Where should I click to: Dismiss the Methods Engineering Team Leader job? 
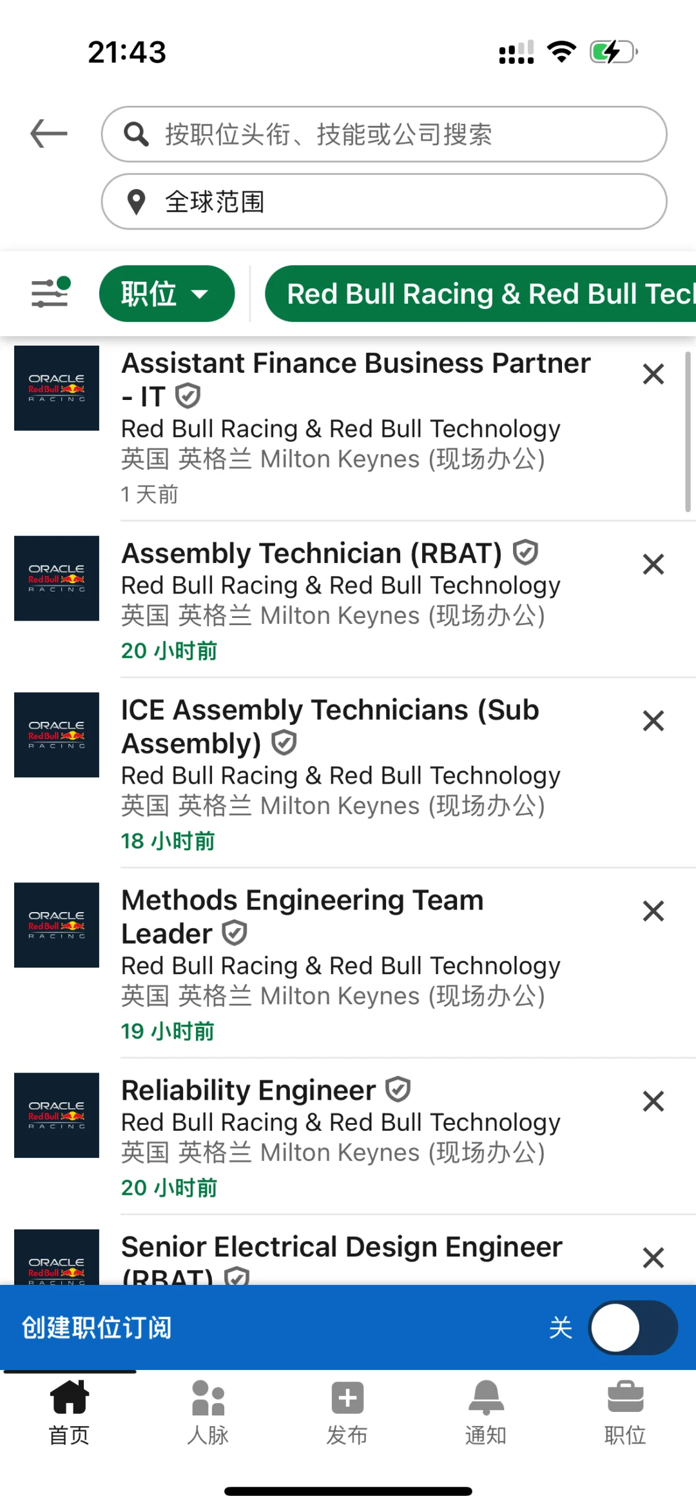[x=653, y=911]
